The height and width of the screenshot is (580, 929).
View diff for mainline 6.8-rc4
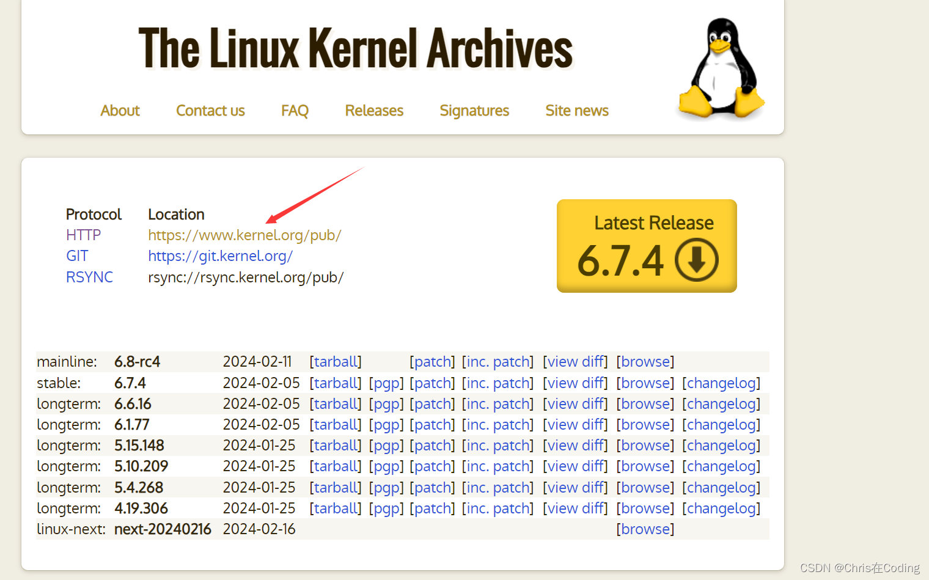(575, 361)
